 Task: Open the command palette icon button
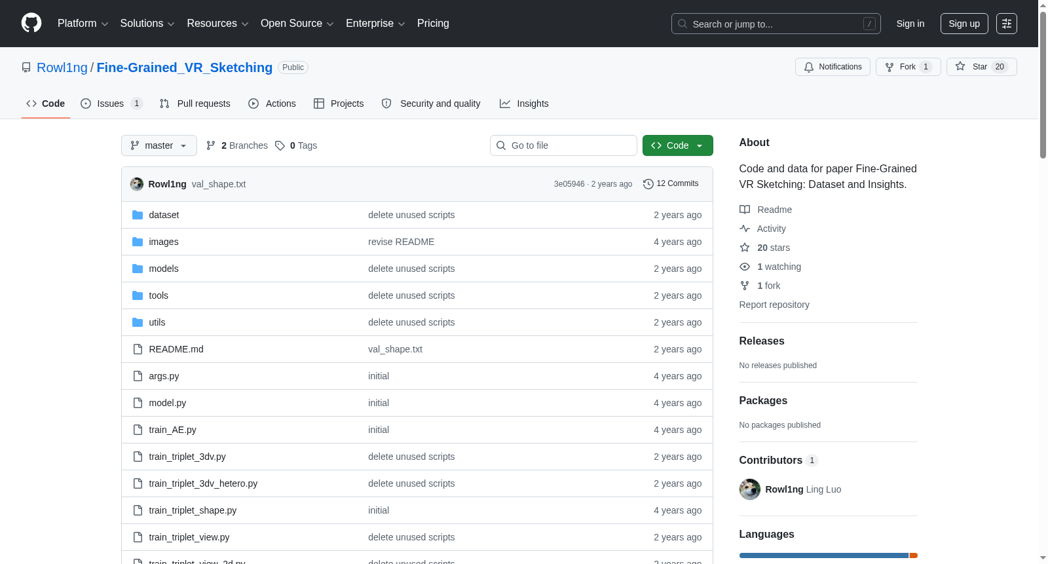point(1007,24)
